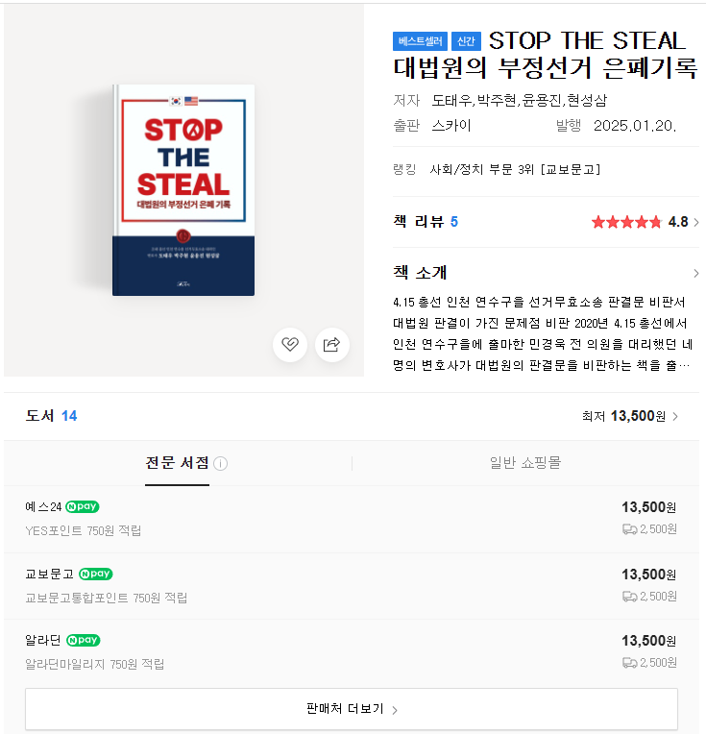706x734 pixels.
Task: Expand 책 소개 section with chevron
Action: click(x=696, y=274)
